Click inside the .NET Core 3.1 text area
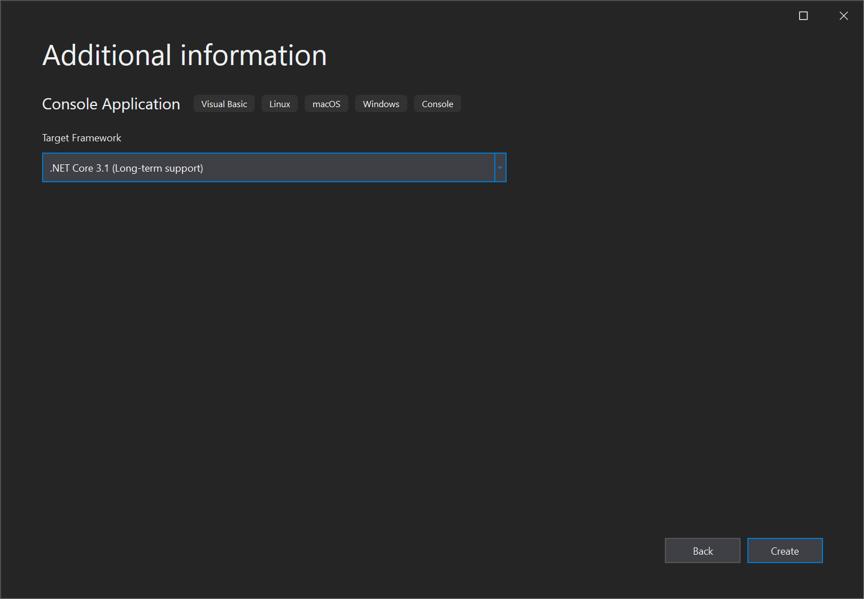The width and height of the screenshot is (864, 599). (x=224, y=167)
